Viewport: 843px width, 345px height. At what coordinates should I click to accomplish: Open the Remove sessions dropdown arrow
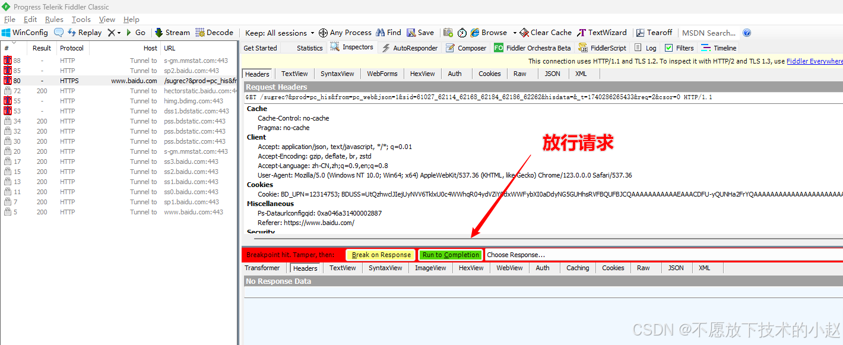(119, 33)
